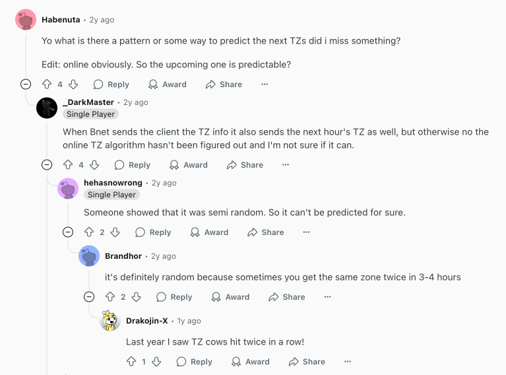This screenshot has width=506, height=375.
Task: Collapse _DarkMaster's reply thread
Action: tap(47, 165)
